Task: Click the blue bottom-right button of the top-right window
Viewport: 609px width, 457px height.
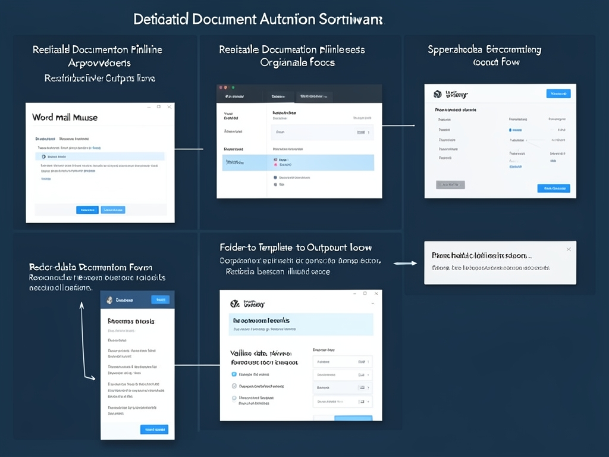Action: 554,189
